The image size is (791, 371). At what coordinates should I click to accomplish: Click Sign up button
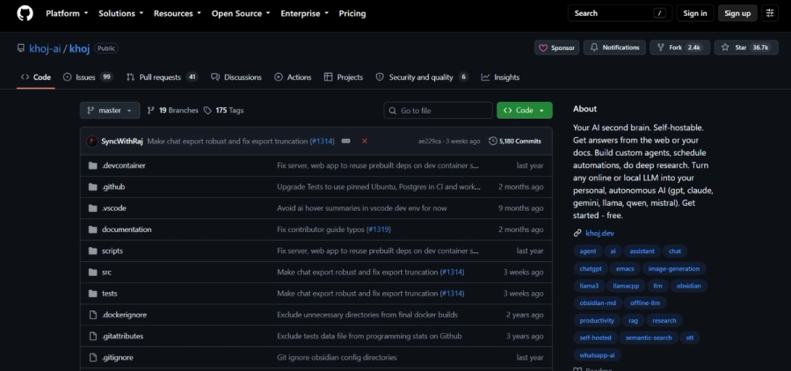pos(737,14)
